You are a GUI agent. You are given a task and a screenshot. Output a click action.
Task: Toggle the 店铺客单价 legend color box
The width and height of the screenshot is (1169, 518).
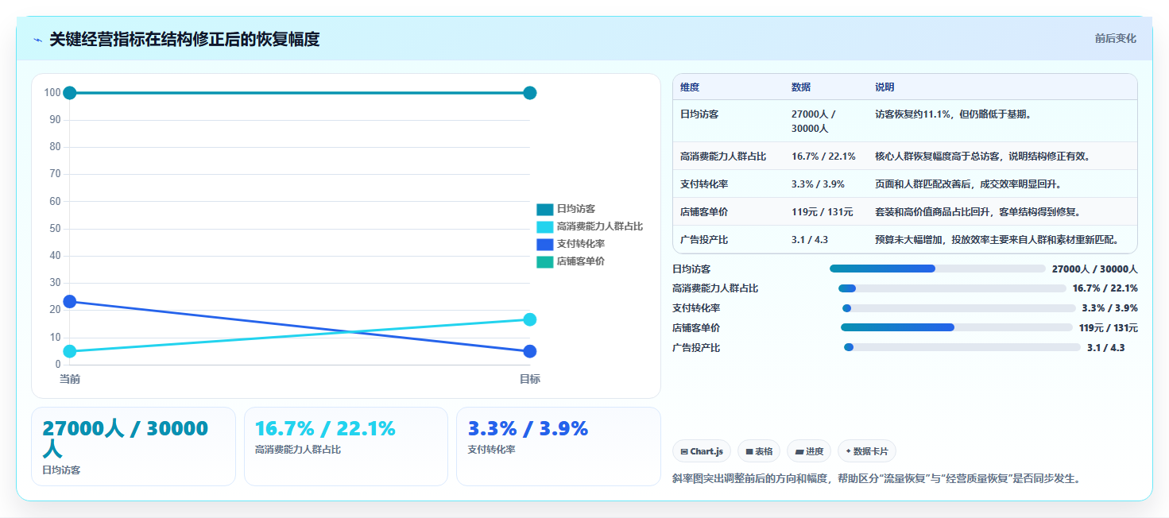pyautogui.click(x=544, y=261)
